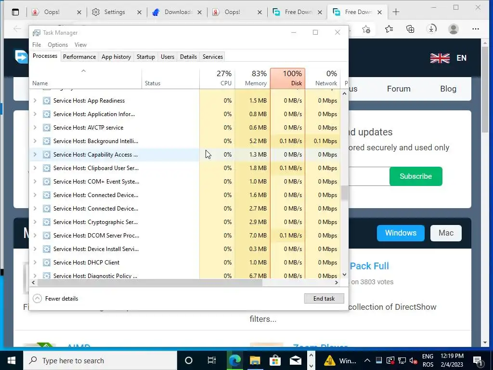Select Service Host: Connected Device... 2.7 MB row

(x=185, y=209)
